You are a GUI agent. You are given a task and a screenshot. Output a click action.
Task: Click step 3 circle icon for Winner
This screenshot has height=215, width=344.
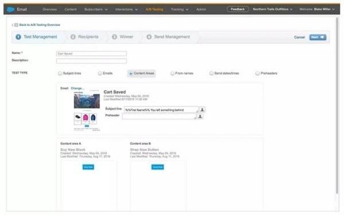coord(114,37)
